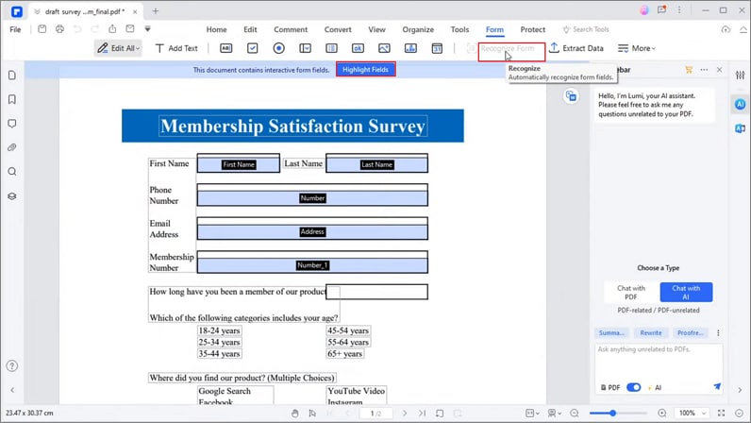Open the reading mode dropdown in status bar
This screenshot has height=423, width=751.
[x=554, y=413]
